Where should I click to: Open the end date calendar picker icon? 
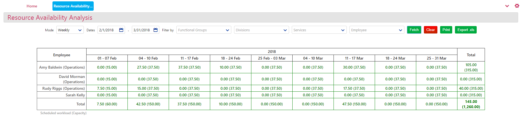(x=156, y=30)
